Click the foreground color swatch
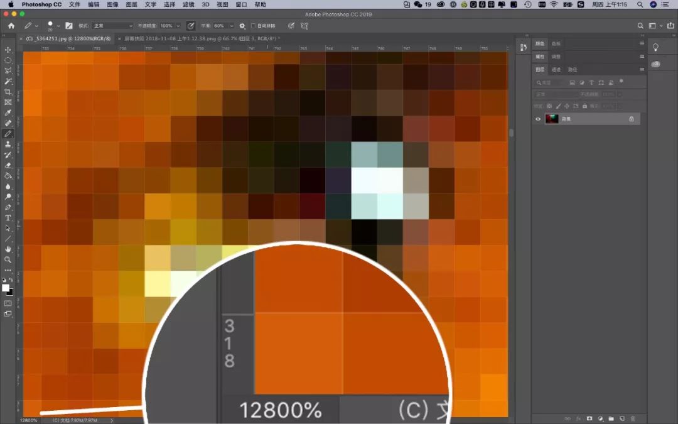Image resolution: width=678 pixels, height=424 pixels. coord(6,288)
